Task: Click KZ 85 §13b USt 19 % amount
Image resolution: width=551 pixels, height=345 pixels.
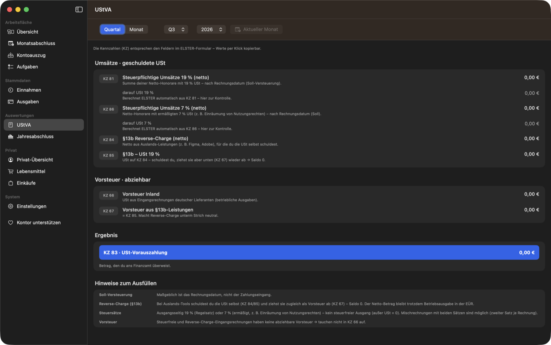Action: (x=532, y=154)
